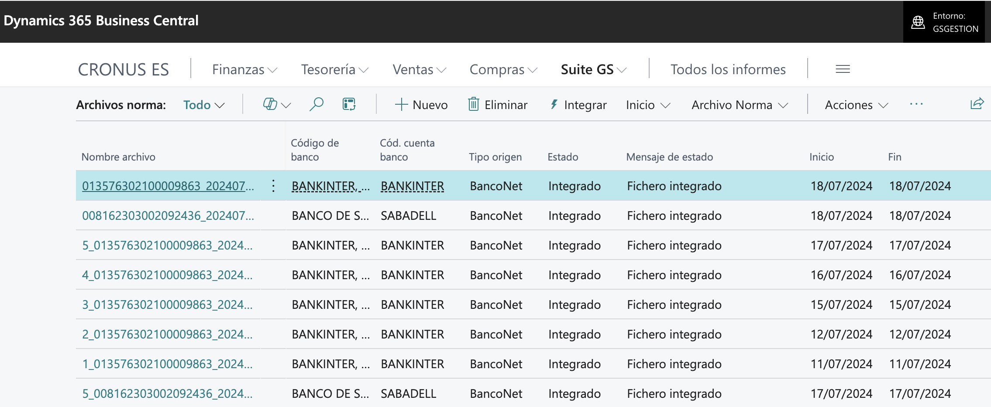Click Nuevo to create a new record
Image resolution: width=991 pixels, height=407 pixels.
tap(421, 105)
